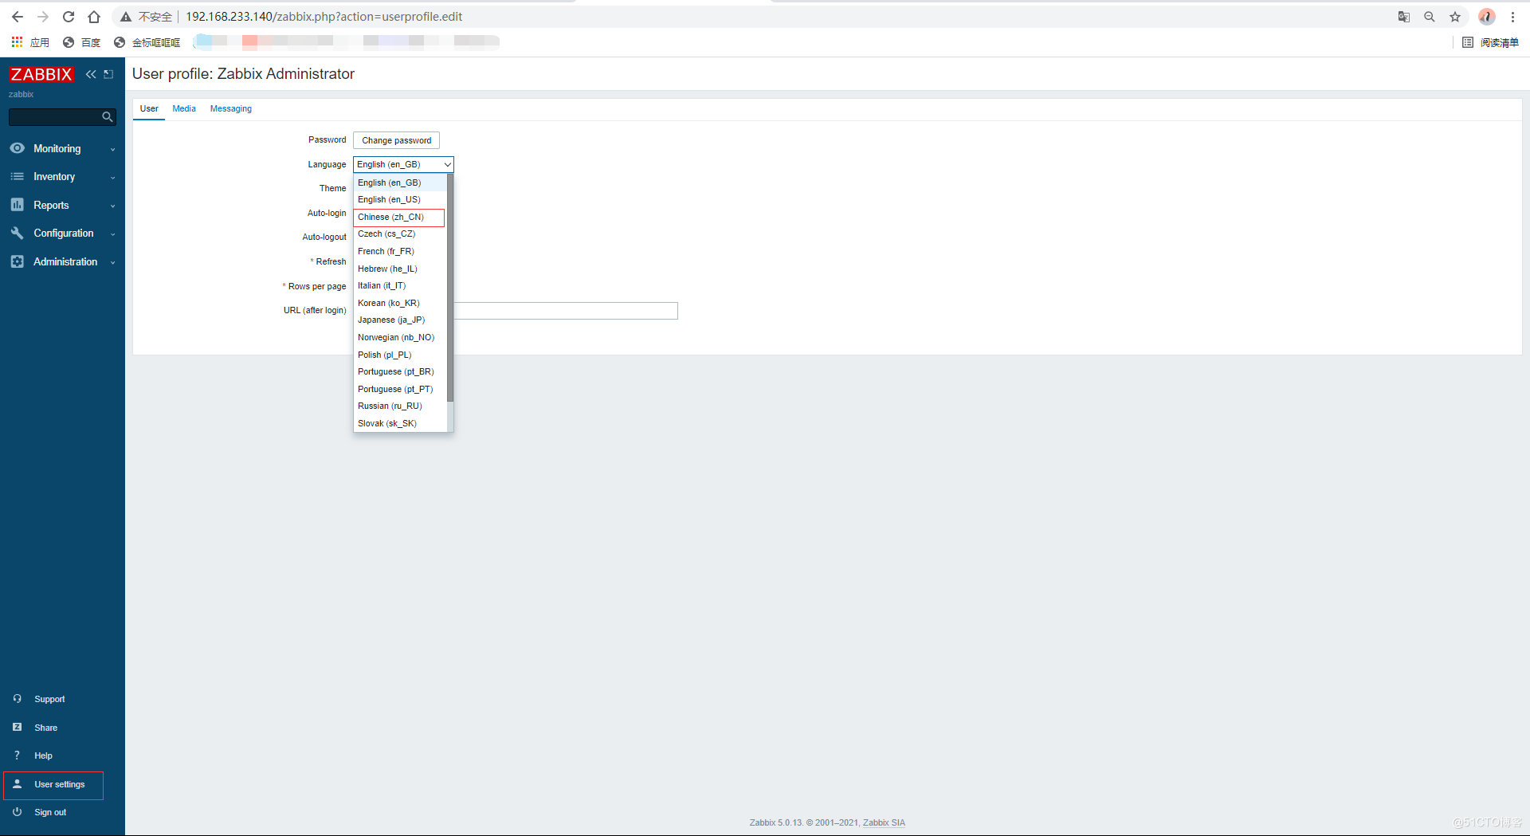Choose Italian (it_IT) language option
The image size is (1530, 836).
coord(400,285)
